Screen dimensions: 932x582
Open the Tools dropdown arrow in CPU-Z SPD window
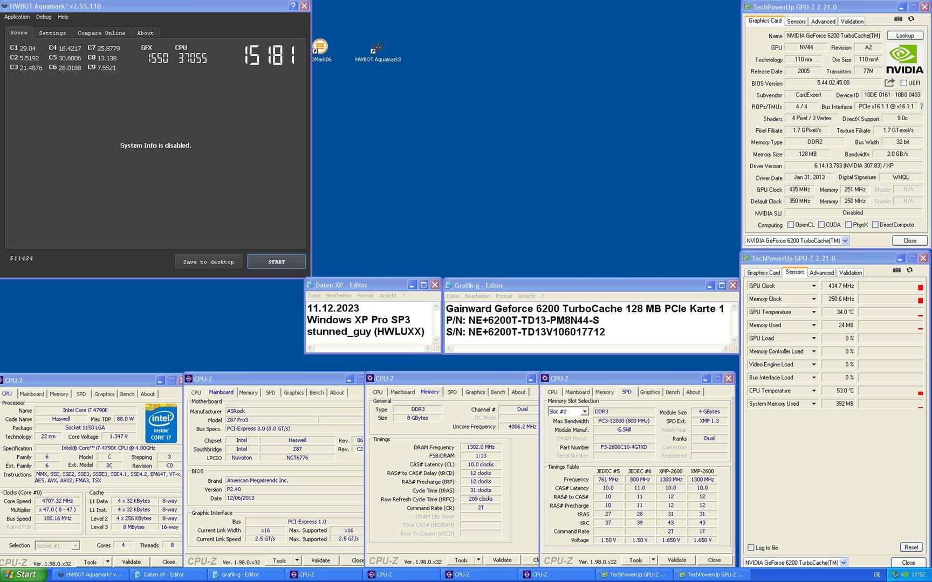(653, 560)
